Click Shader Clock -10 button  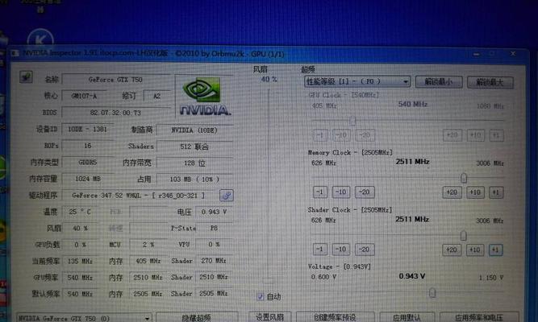(340, 250)
